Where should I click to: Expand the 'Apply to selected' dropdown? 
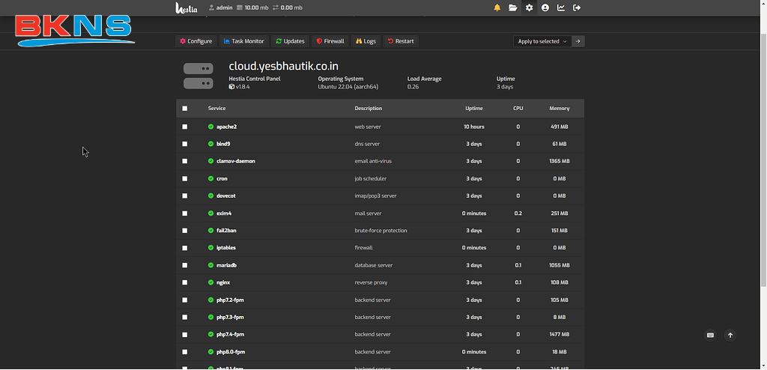pyautogui.click(x=542, y=41)
